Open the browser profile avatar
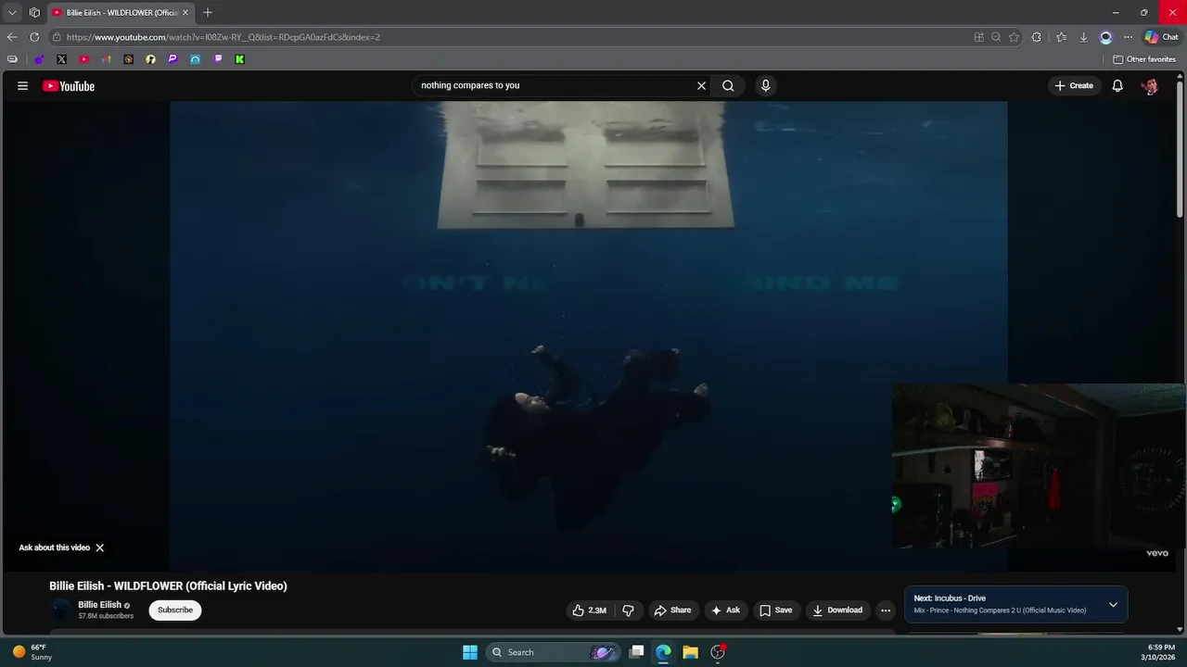 pyautogui.click(x=1105, y=37)
